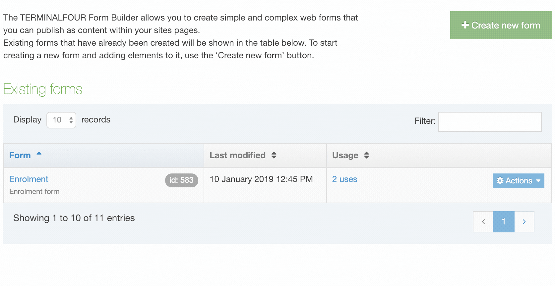This screenshot has width=555, height=286.
Task: Go to the next page of results
Action: click(524, 222)
